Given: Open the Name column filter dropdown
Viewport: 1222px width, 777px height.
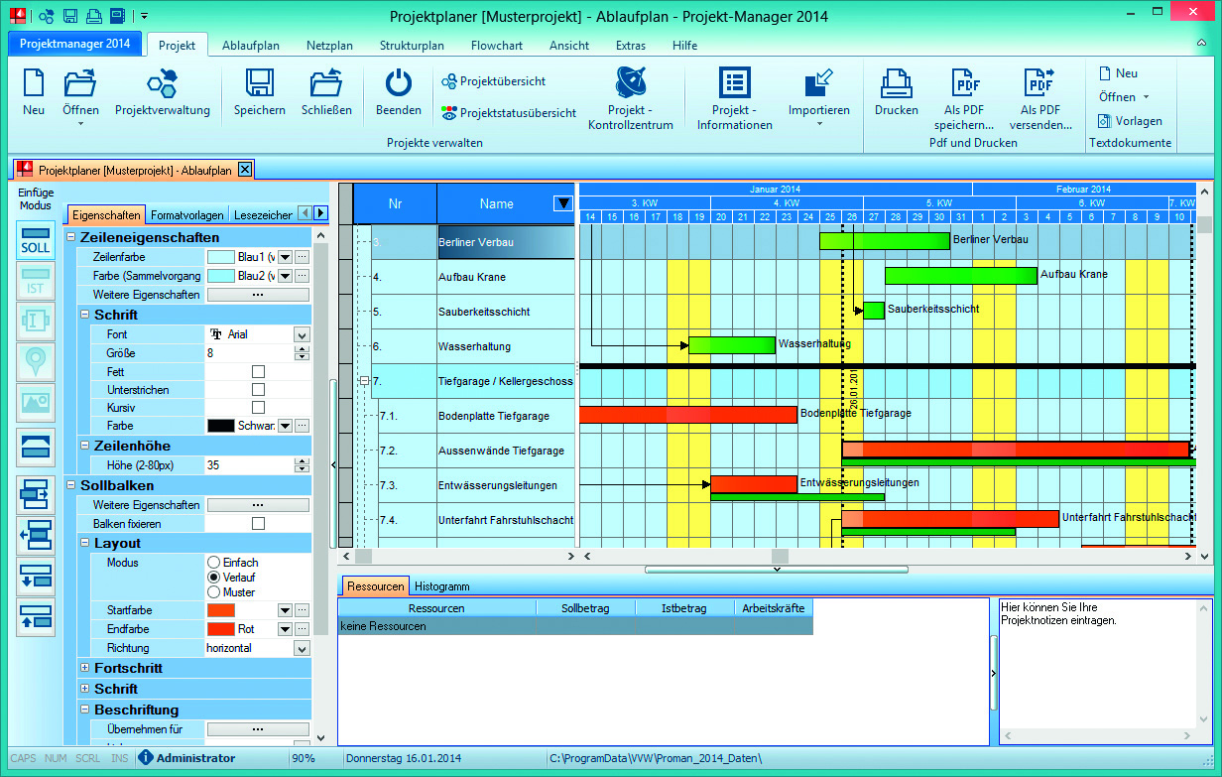Looking at the screenshot, I should [562, 203].
